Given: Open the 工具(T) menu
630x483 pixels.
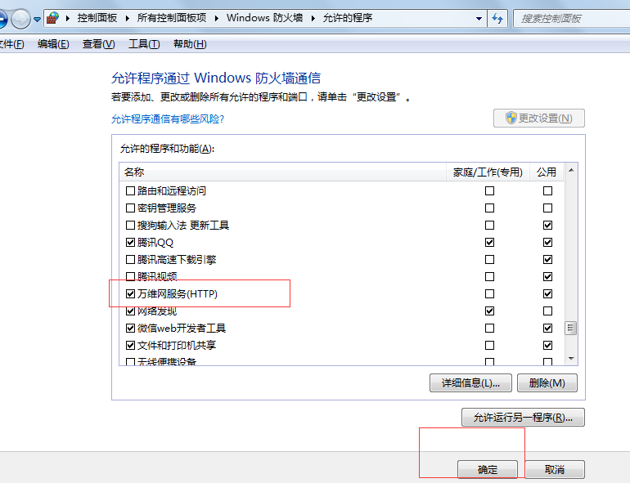Looking at the screenshot, I should tap(144, 44).
